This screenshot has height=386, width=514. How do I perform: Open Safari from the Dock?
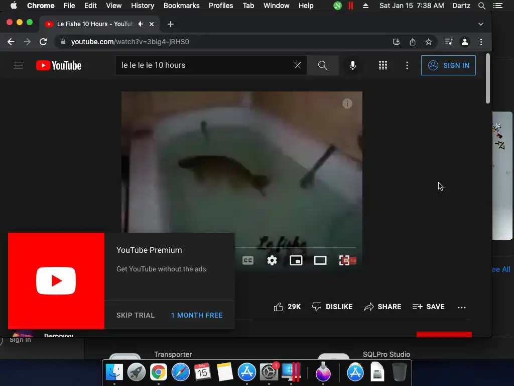point(180,372)
